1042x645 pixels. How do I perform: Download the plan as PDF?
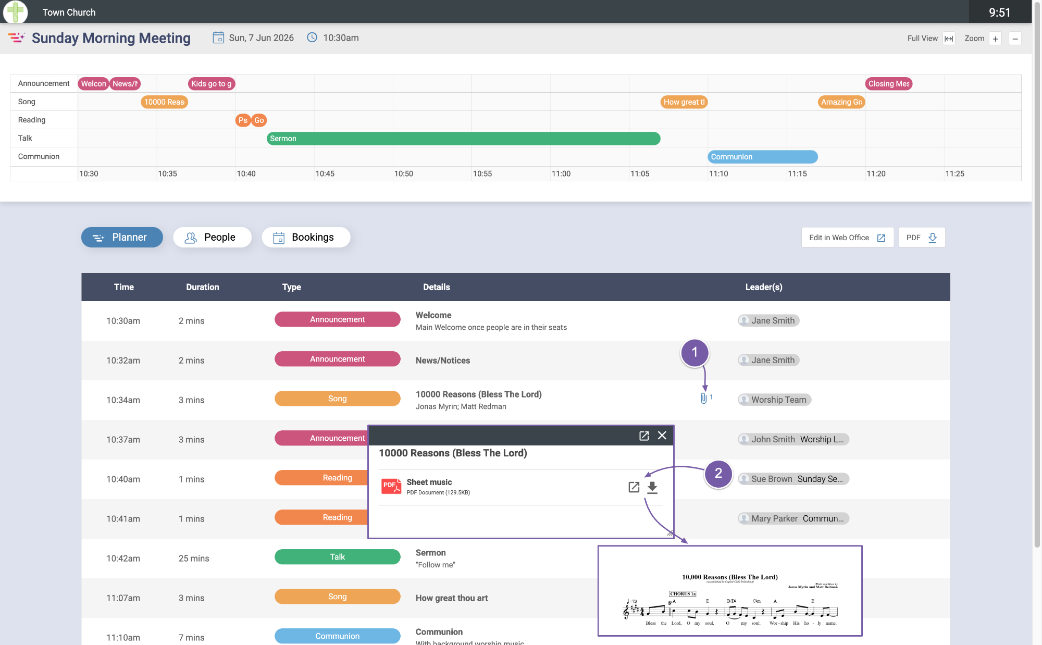pos(921,238)
